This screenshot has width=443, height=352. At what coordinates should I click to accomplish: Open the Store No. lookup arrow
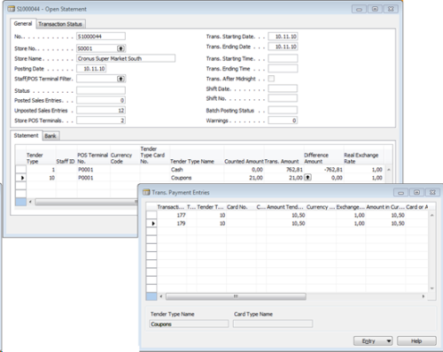120,49
